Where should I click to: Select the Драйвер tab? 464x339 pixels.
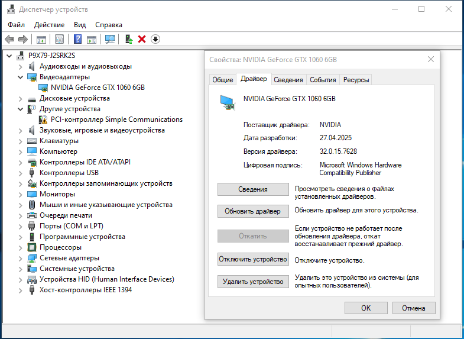point(254,79)
